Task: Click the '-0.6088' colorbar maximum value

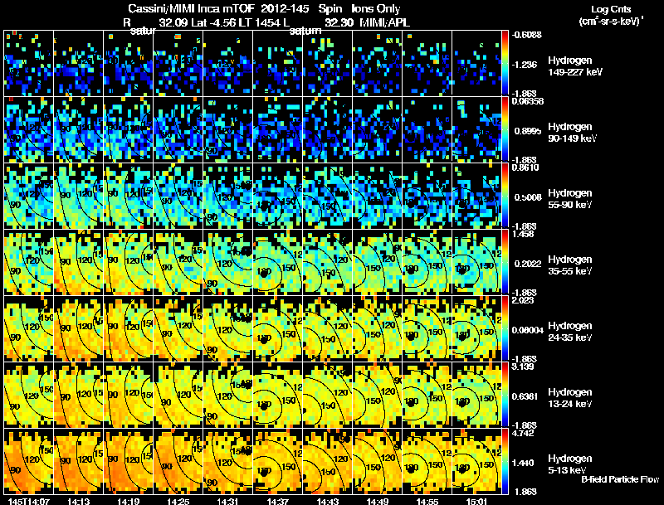Action: tap(526, 35)
